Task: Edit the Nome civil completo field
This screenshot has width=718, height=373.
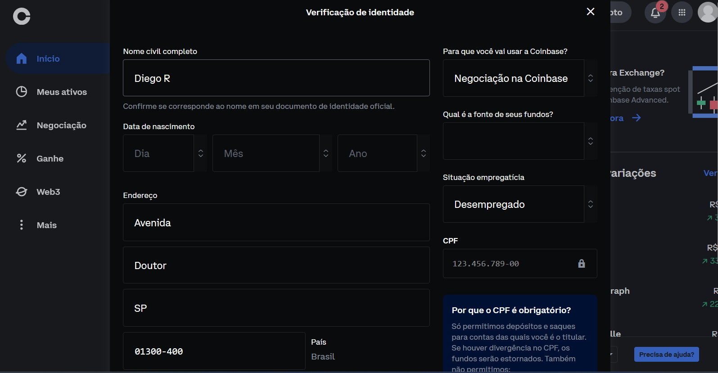Action: coord(276,78)
